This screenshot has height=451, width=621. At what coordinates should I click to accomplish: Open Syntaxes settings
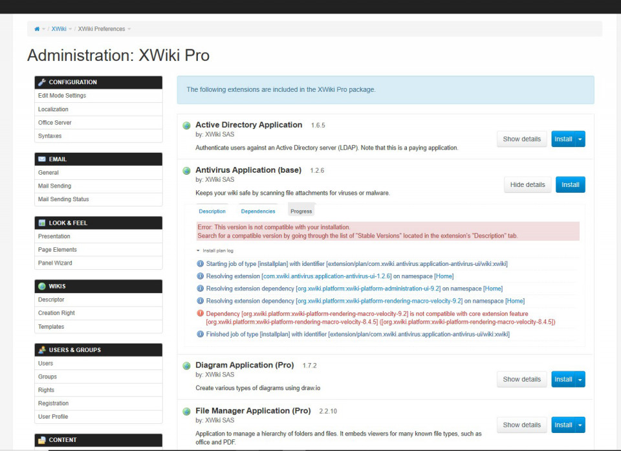98,136
